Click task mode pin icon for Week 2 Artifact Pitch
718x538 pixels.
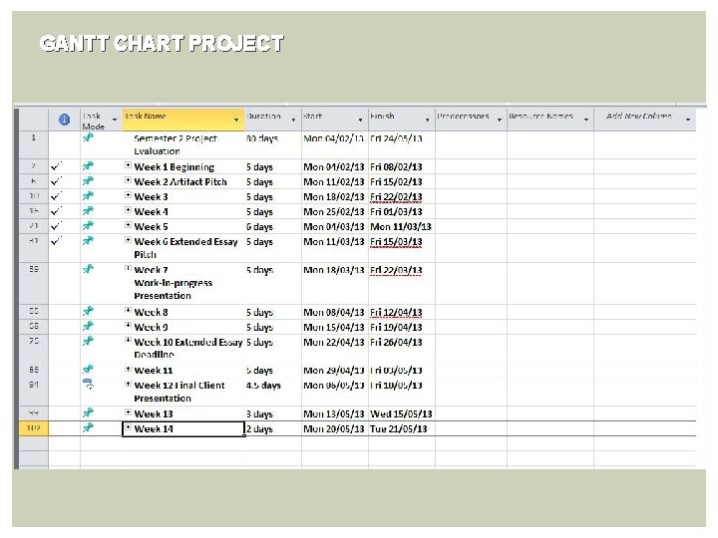pos(88,180)
